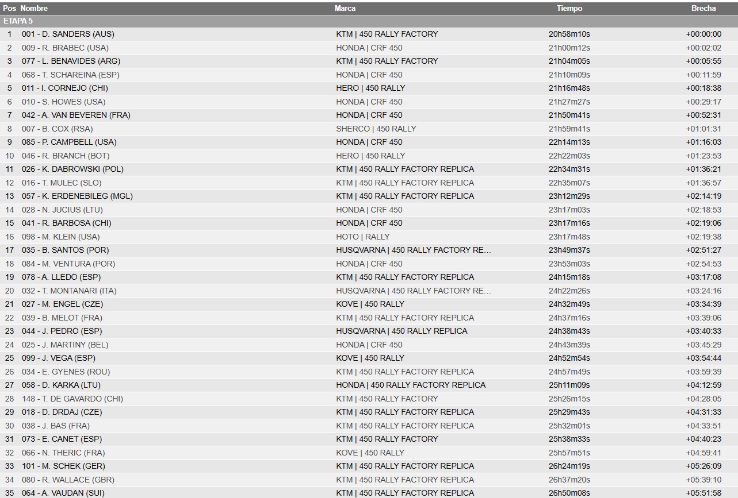
Task: Click name 066 - N. THERIC (FRA)
Action: (x=63, y=453)
